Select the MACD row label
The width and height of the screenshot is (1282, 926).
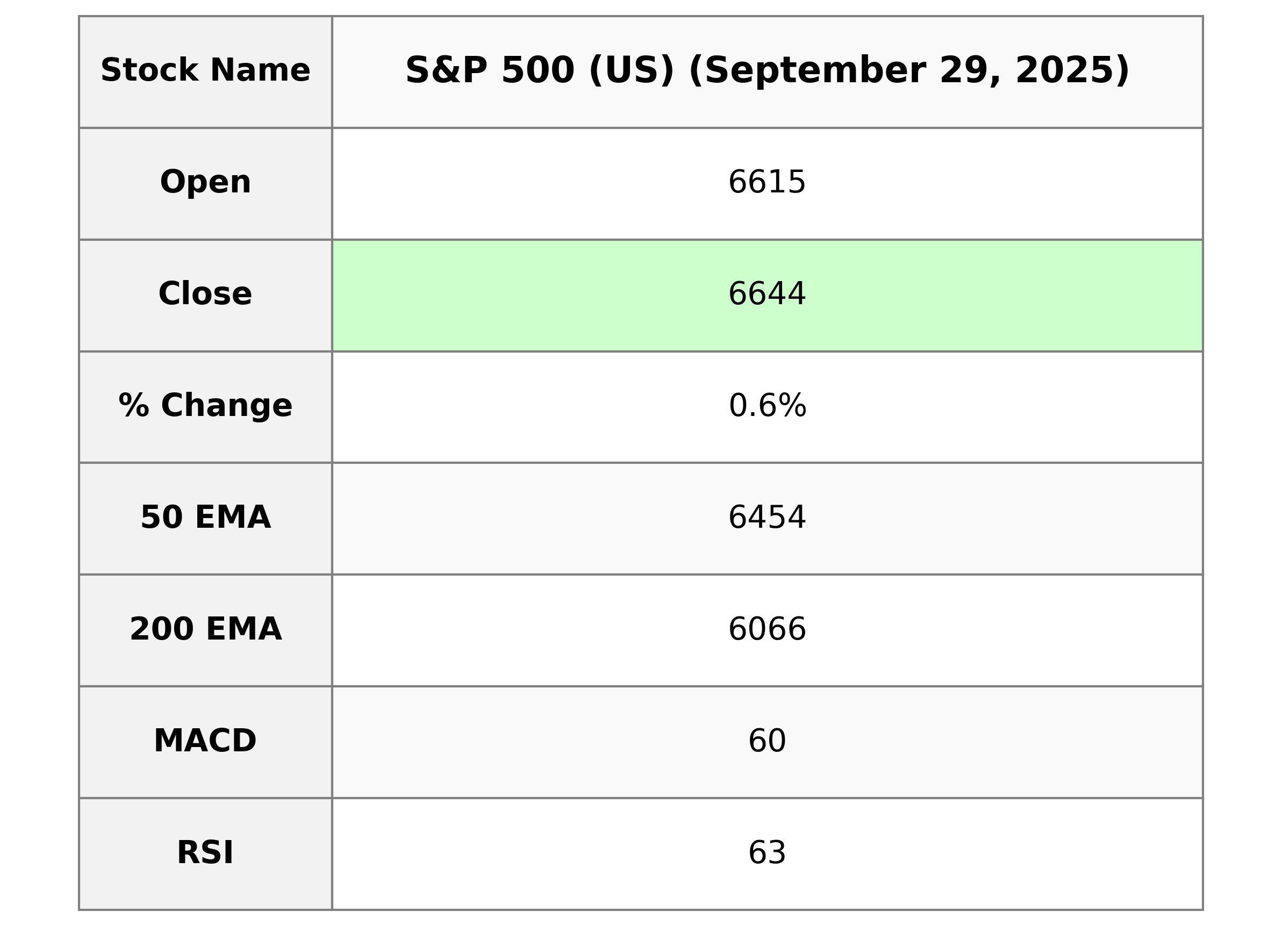205,741
